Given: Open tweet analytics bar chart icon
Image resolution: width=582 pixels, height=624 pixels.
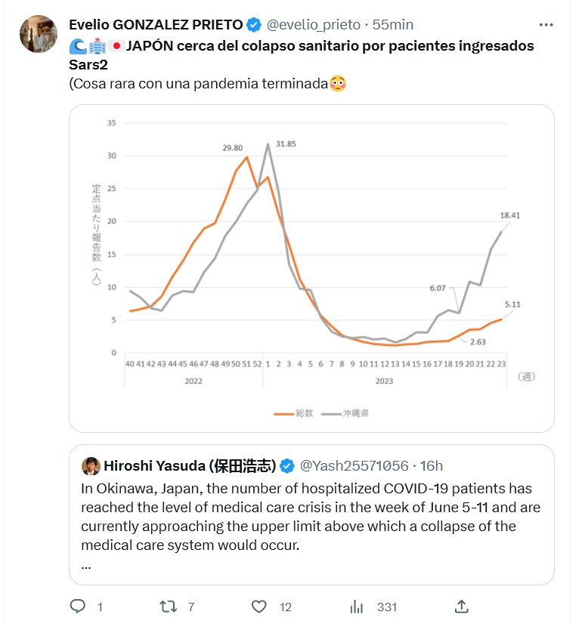Looking at the screenshot, I should pyautogui.click(x=357, y=606).
